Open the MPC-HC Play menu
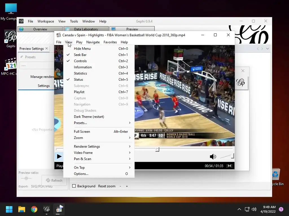289x216 pixels. 79,42
